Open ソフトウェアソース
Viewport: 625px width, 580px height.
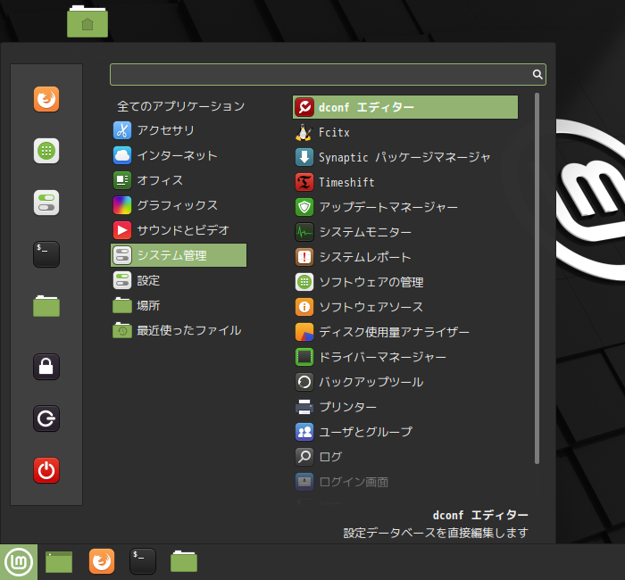[405, 307]
